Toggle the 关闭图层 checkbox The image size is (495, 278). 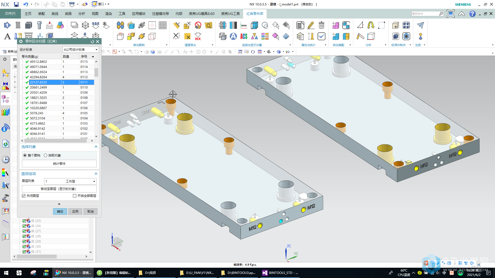[24, 196]
